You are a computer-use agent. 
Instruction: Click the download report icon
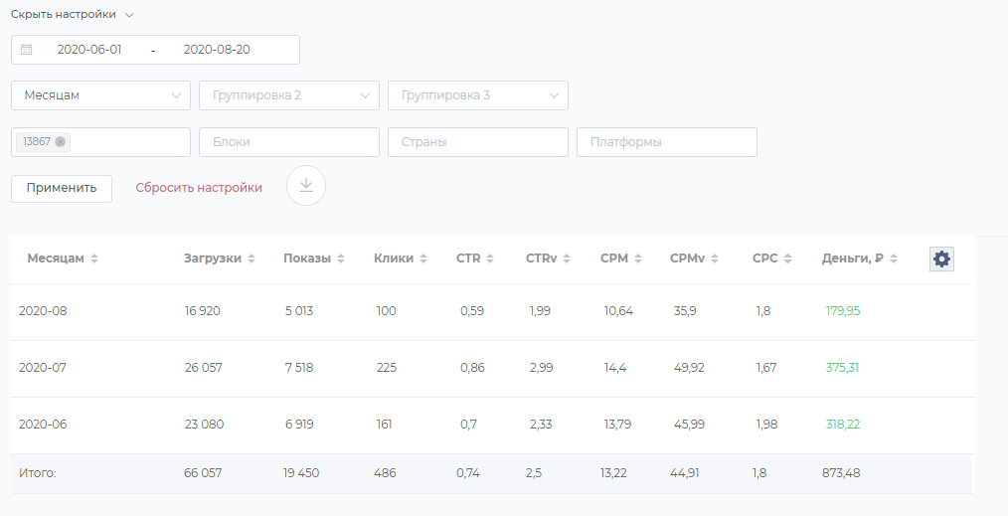(x=306, y=186)
